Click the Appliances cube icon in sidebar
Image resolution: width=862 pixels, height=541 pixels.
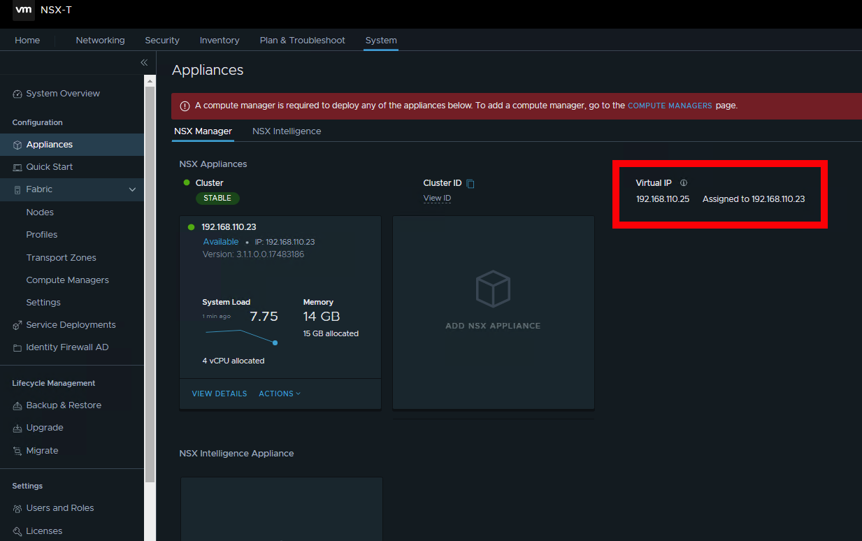coord(17,145)
